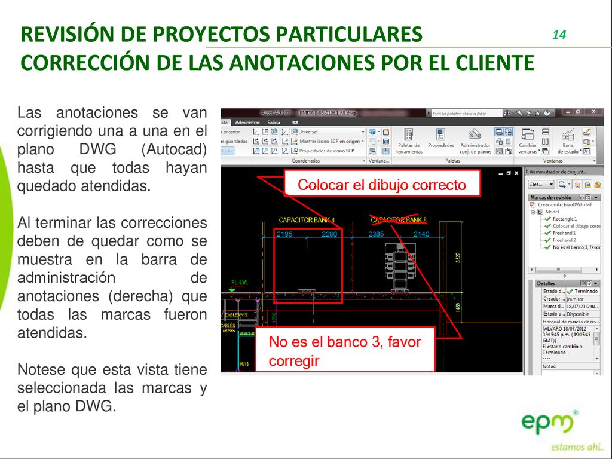Click the panel splitter above Detalles
The image size is (612, 459).
click(x=564, y=276)
